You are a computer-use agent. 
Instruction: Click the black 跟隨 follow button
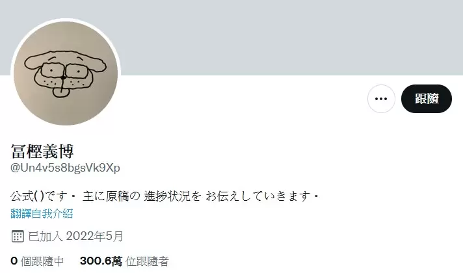(x=427, y=99)
